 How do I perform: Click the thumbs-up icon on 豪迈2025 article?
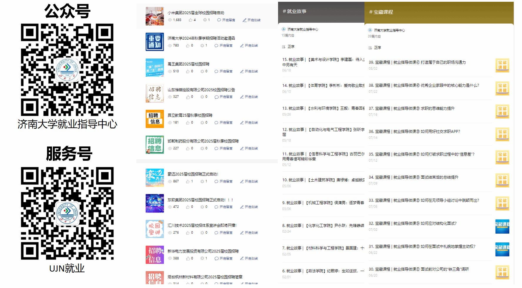point(188,182)
